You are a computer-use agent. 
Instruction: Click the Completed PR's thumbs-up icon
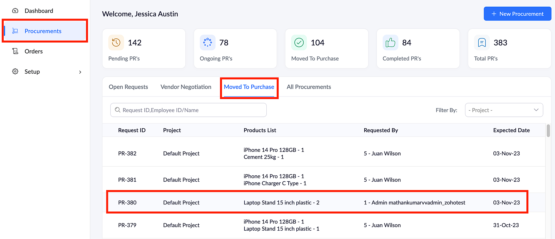(390, 43)
